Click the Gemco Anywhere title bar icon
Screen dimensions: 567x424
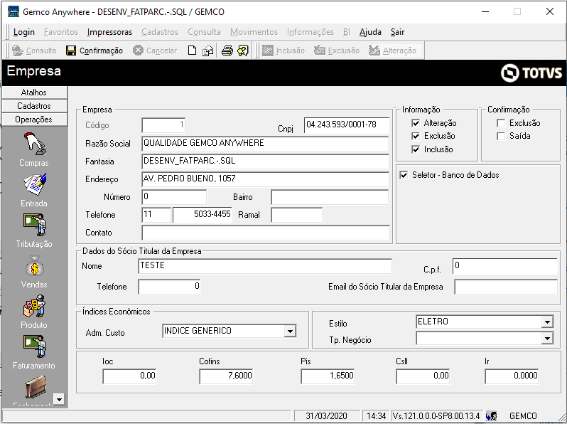click(13, 11)
